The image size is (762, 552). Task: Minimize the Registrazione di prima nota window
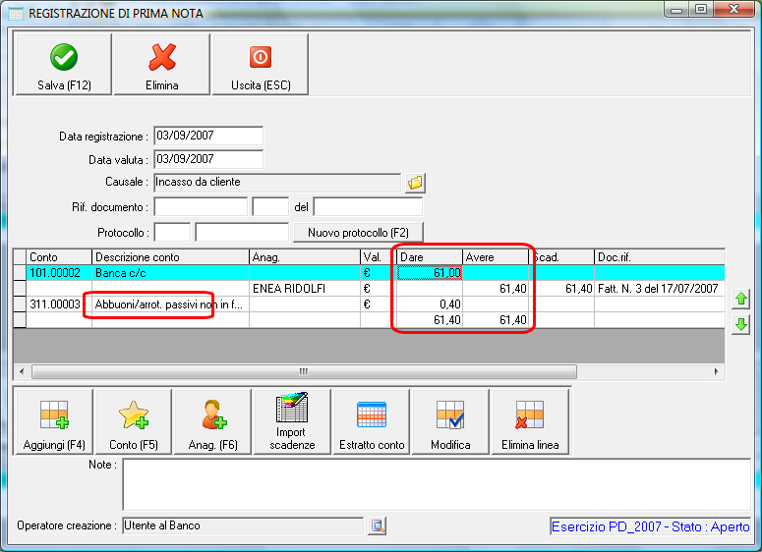676,10
